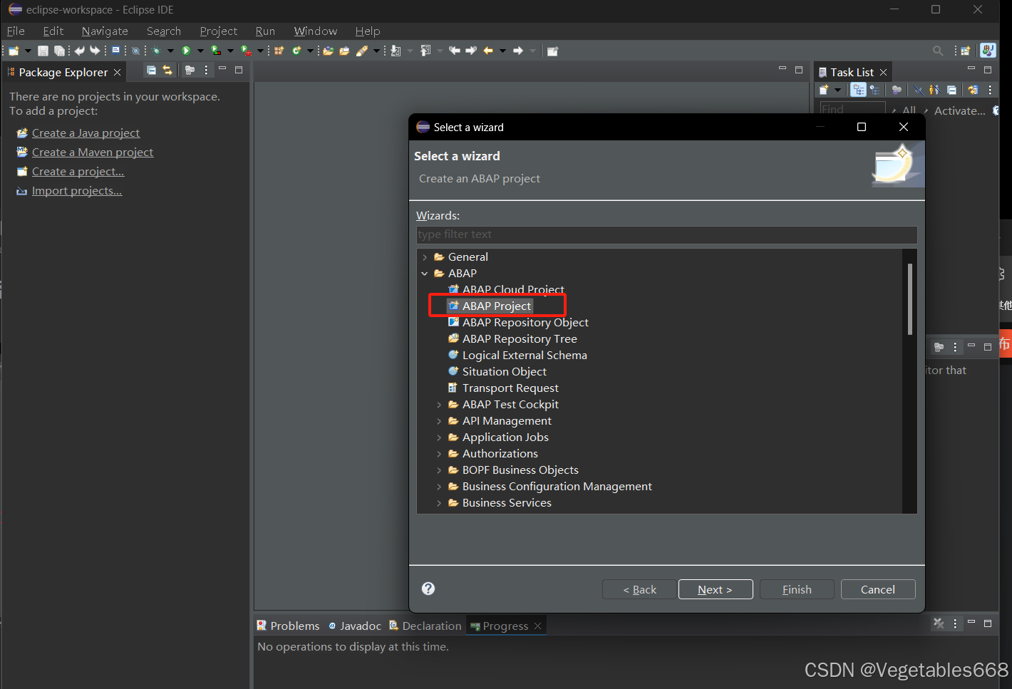
Task: Toggle Categorized presentation in Task List
Action: point(857,89)
